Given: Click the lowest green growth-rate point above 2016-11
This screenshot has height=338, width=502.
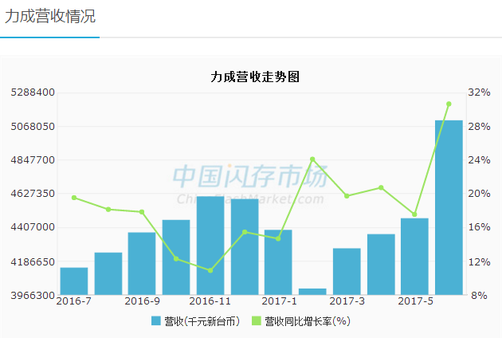Looking at the screenshot, I should [210, 270].
